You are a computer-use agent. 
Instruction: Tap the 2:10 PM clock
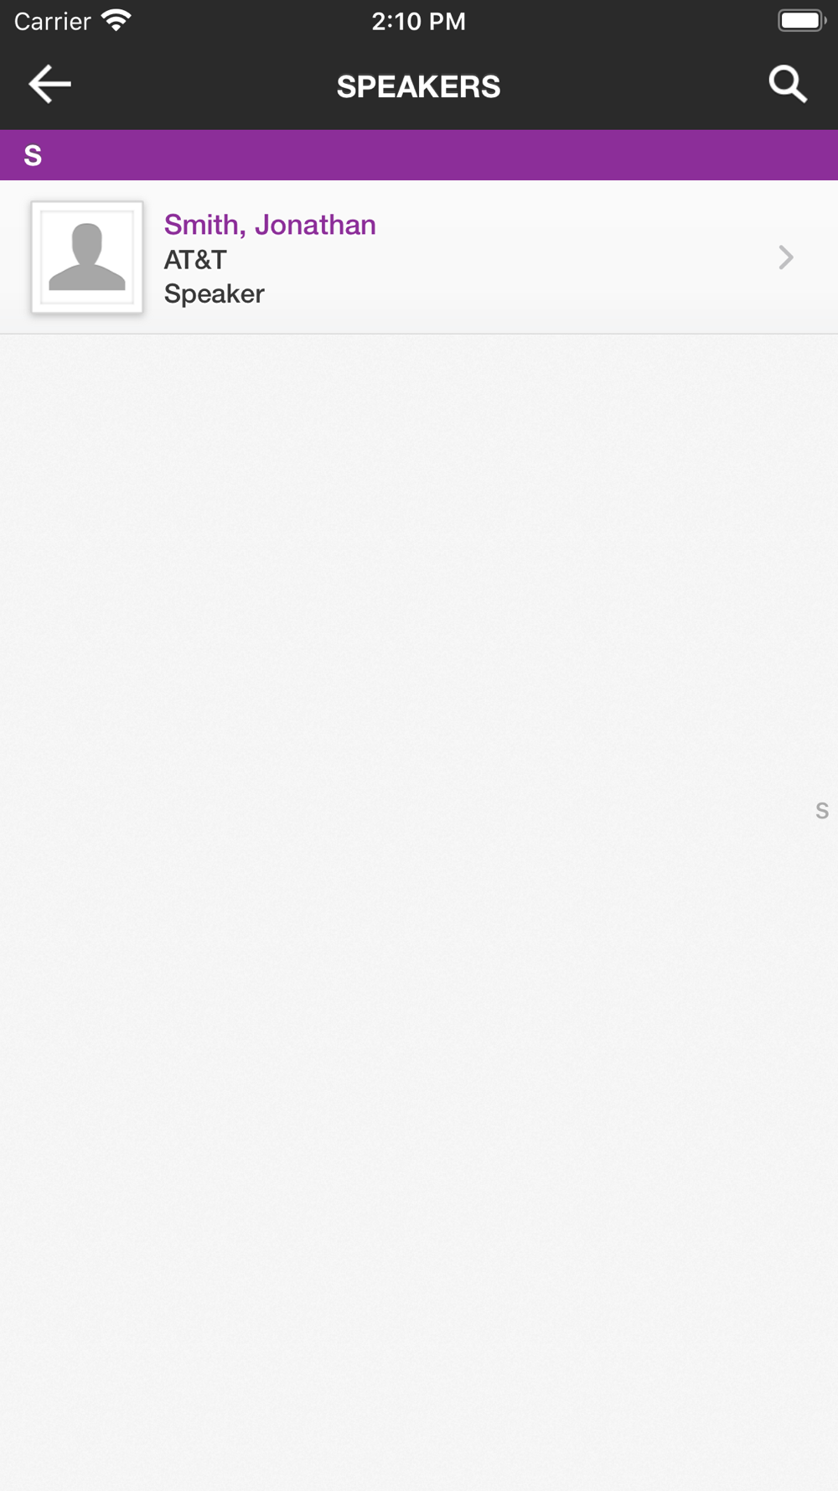[x=419, y=21]
